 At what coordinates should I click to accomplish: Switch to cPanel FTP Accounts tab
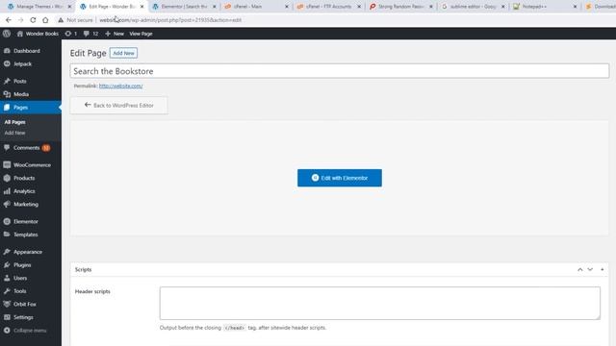(x=328, y=7)
